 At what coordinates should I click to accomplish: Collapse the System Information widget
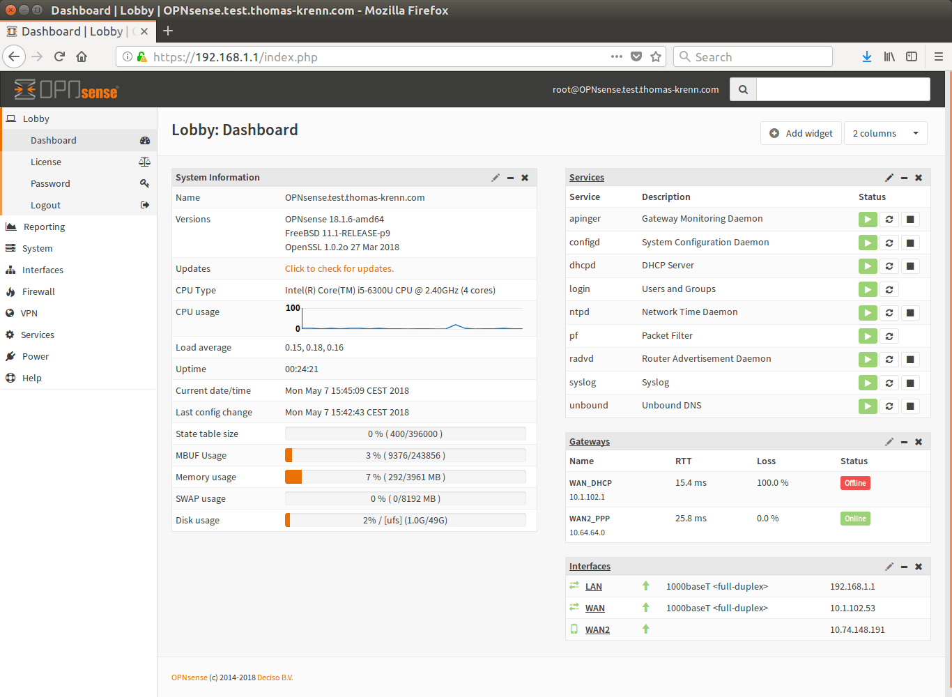(510, 178)
